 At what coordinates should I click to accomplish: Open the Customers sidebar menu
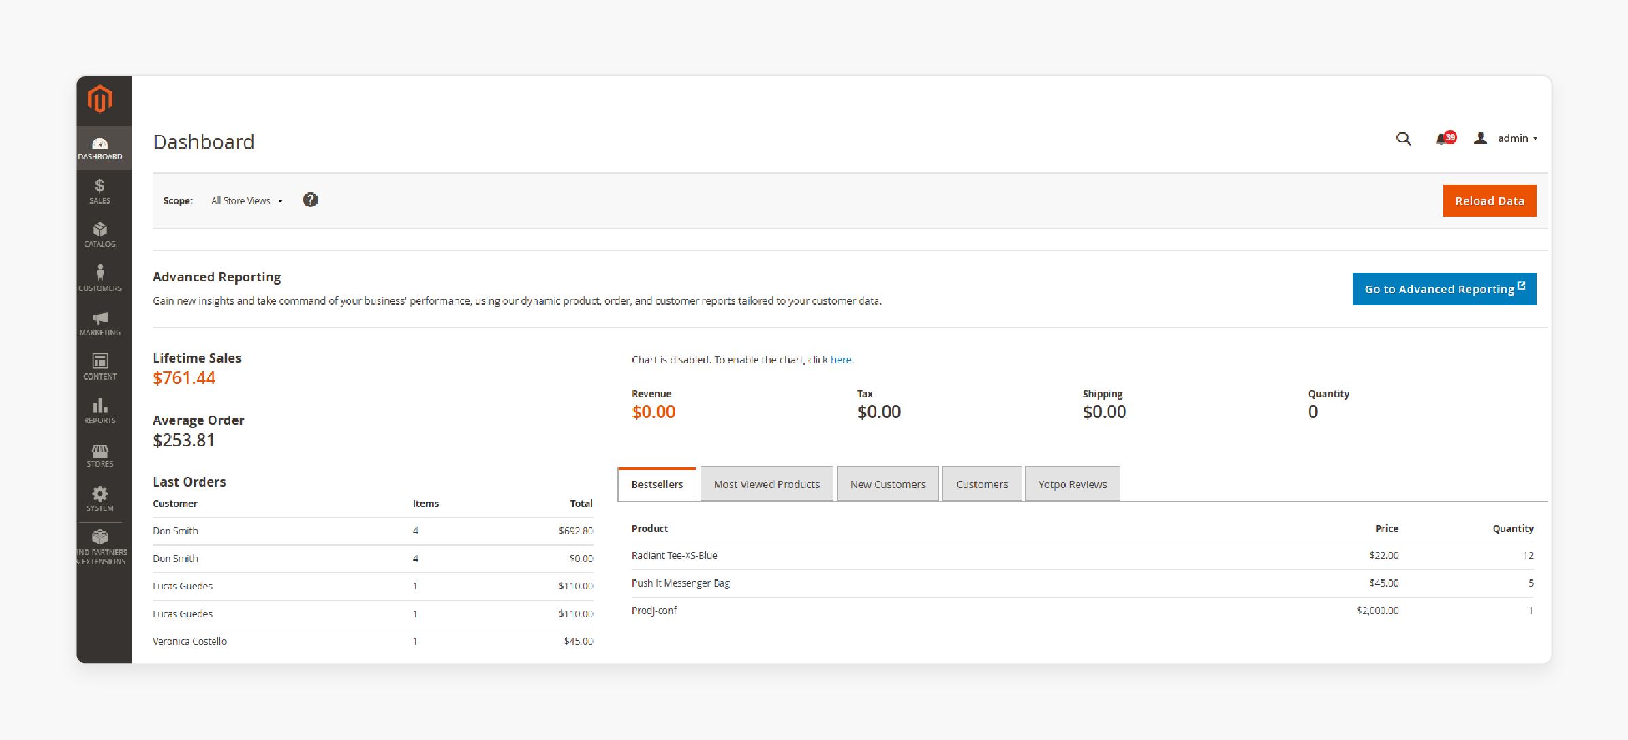[100, 279]
